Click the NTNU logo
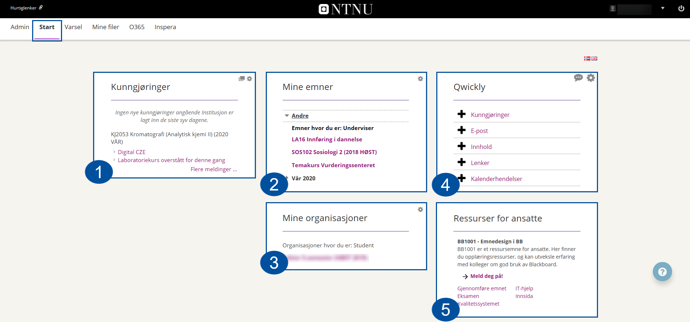690x322 pixels. click(345, 9)
